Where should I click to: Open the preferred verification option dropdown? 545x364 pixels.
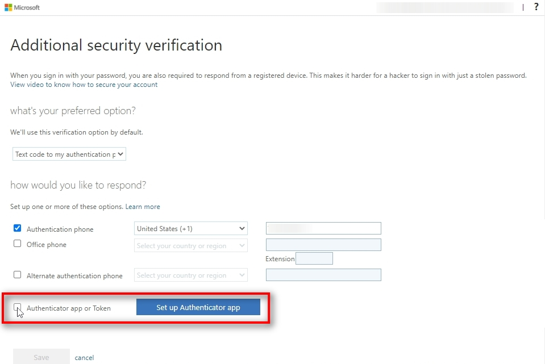pos(69,154)
